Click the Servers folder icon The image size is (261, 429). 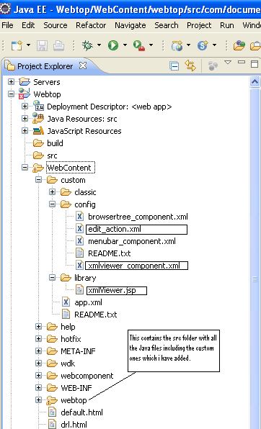(x=25, y=82)
